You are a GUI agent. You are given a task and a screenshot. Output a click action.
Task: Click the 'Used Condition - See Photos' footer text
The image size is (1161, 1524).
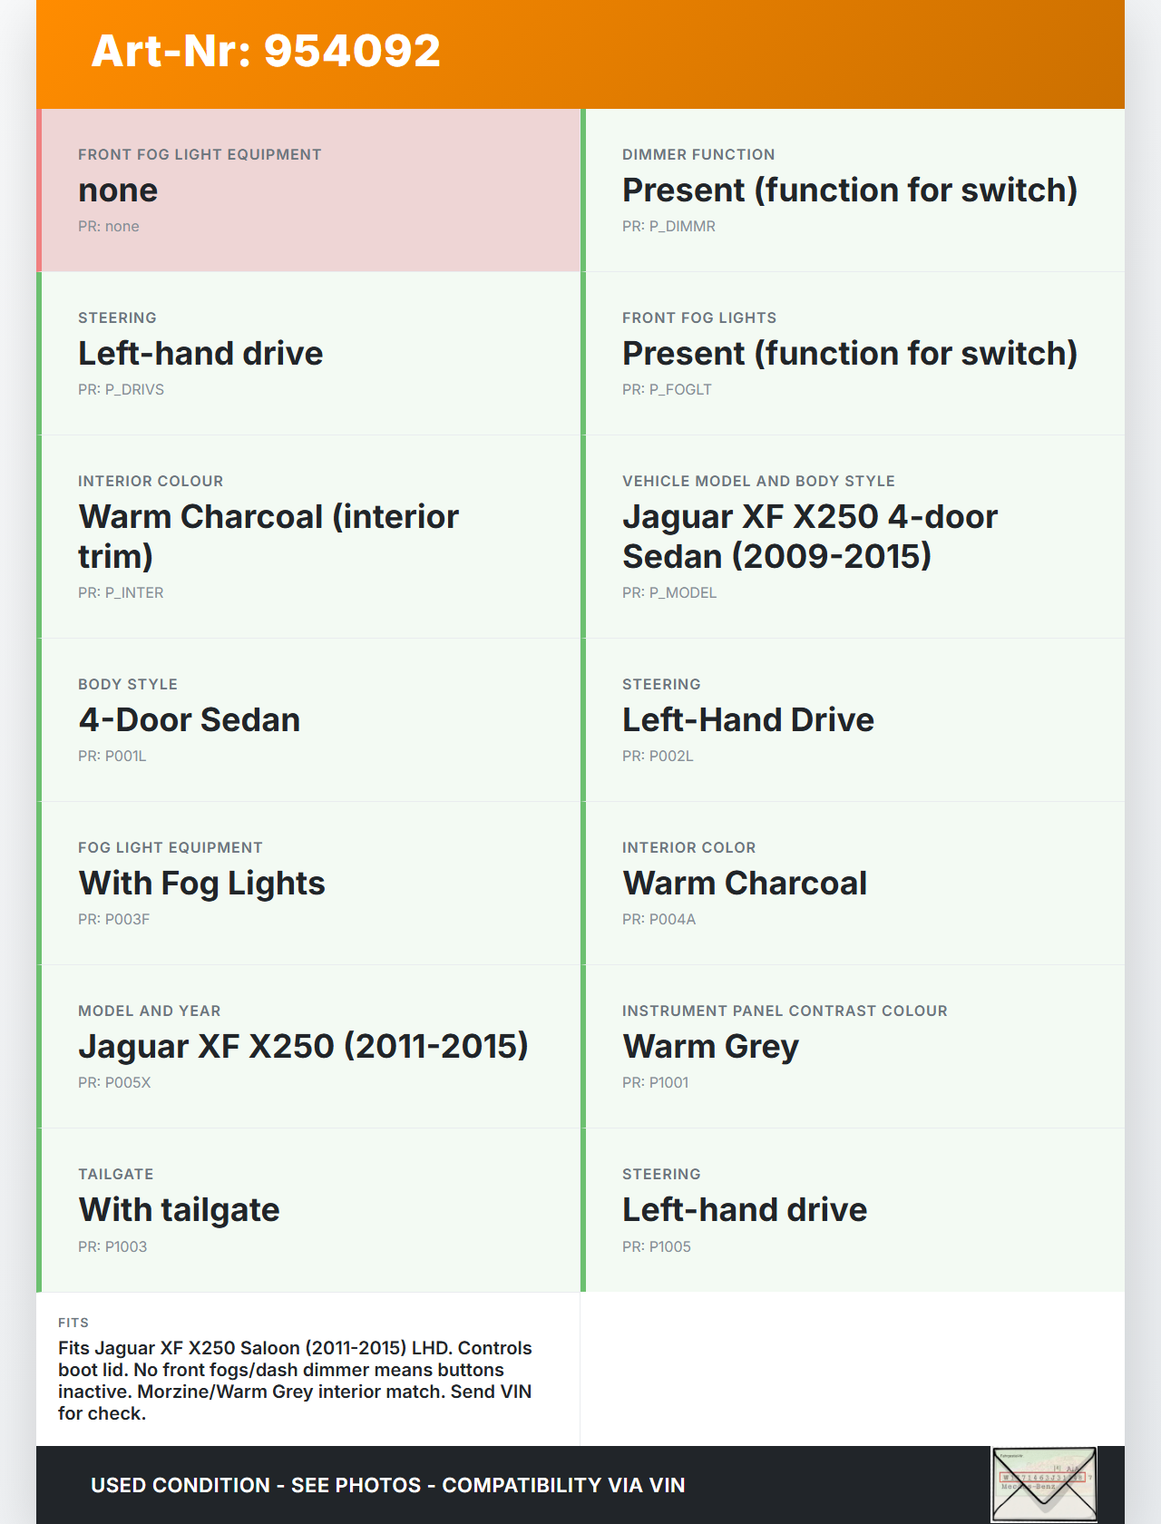click(x=388, y=1485)
